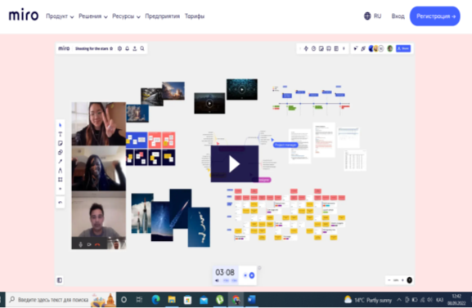Click the collaborator avatars group
The height and width of the screenshot is (308, 472).
point(376,48)
